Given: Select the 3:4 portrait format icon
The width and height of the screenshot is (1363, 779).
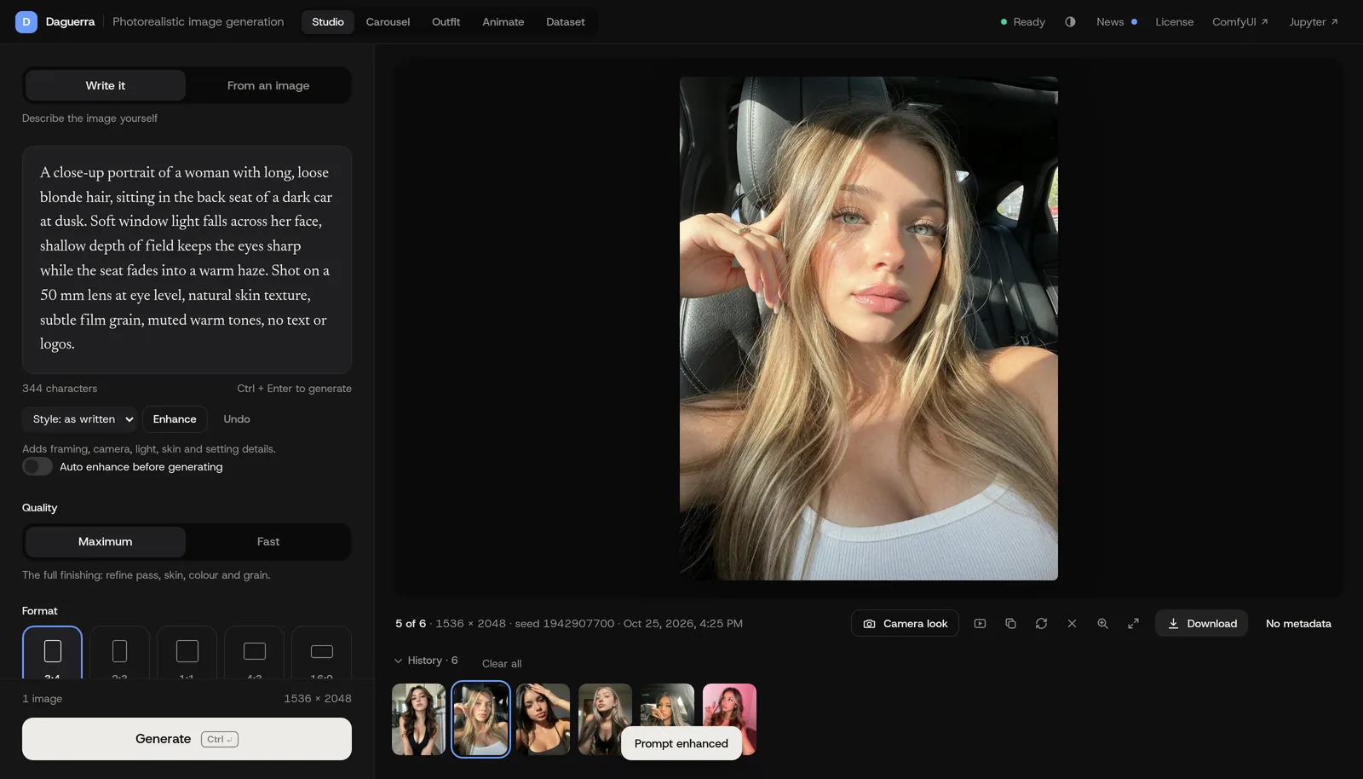Looking at the screenshot, I should (52, 653).
